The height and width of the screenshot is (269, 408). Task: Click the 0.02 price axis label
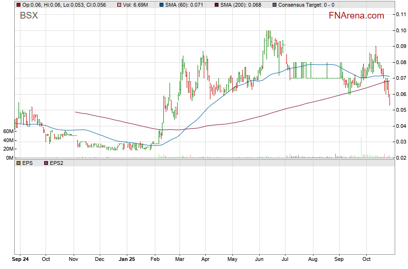[400, 158]
